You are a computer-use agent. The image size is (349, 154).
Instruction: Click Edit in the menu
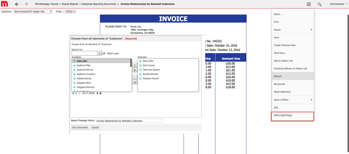click(293, 108)
